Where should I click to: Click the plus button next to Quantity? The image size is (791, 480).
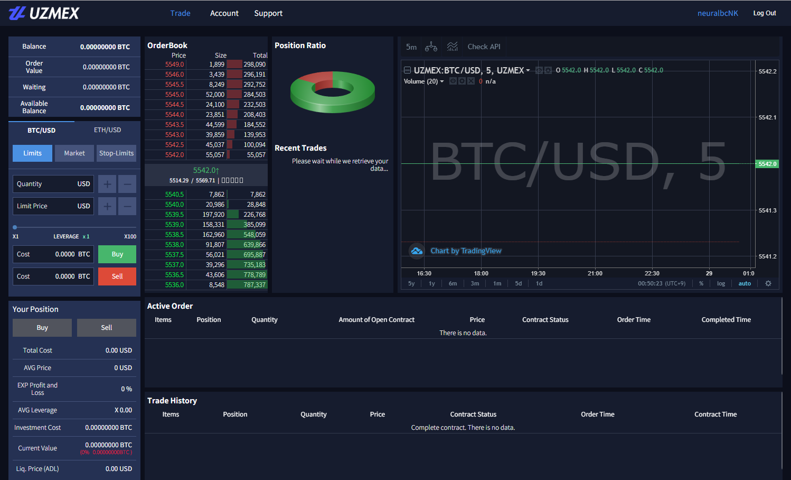tap(107, 184)
